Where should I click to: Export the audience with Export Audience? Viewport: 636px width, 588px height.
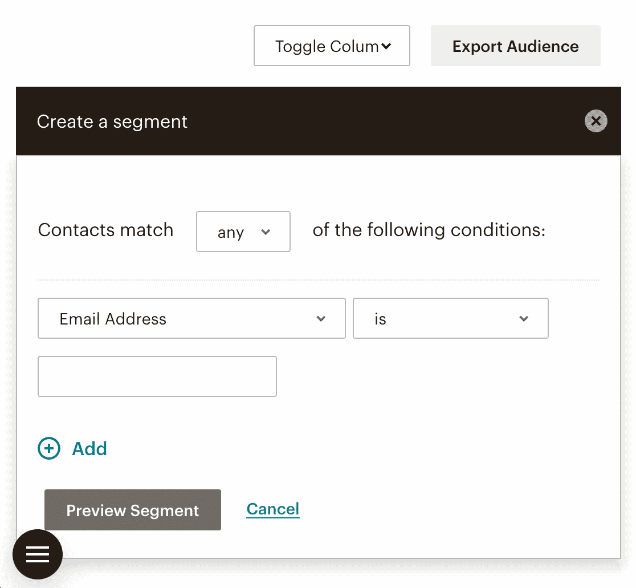516,46
